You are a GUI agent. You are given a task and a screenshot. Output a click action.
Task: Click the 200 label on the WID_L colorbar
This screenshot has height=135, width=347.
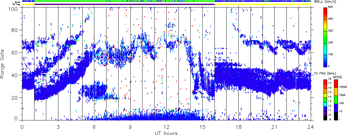click(330, 43)
